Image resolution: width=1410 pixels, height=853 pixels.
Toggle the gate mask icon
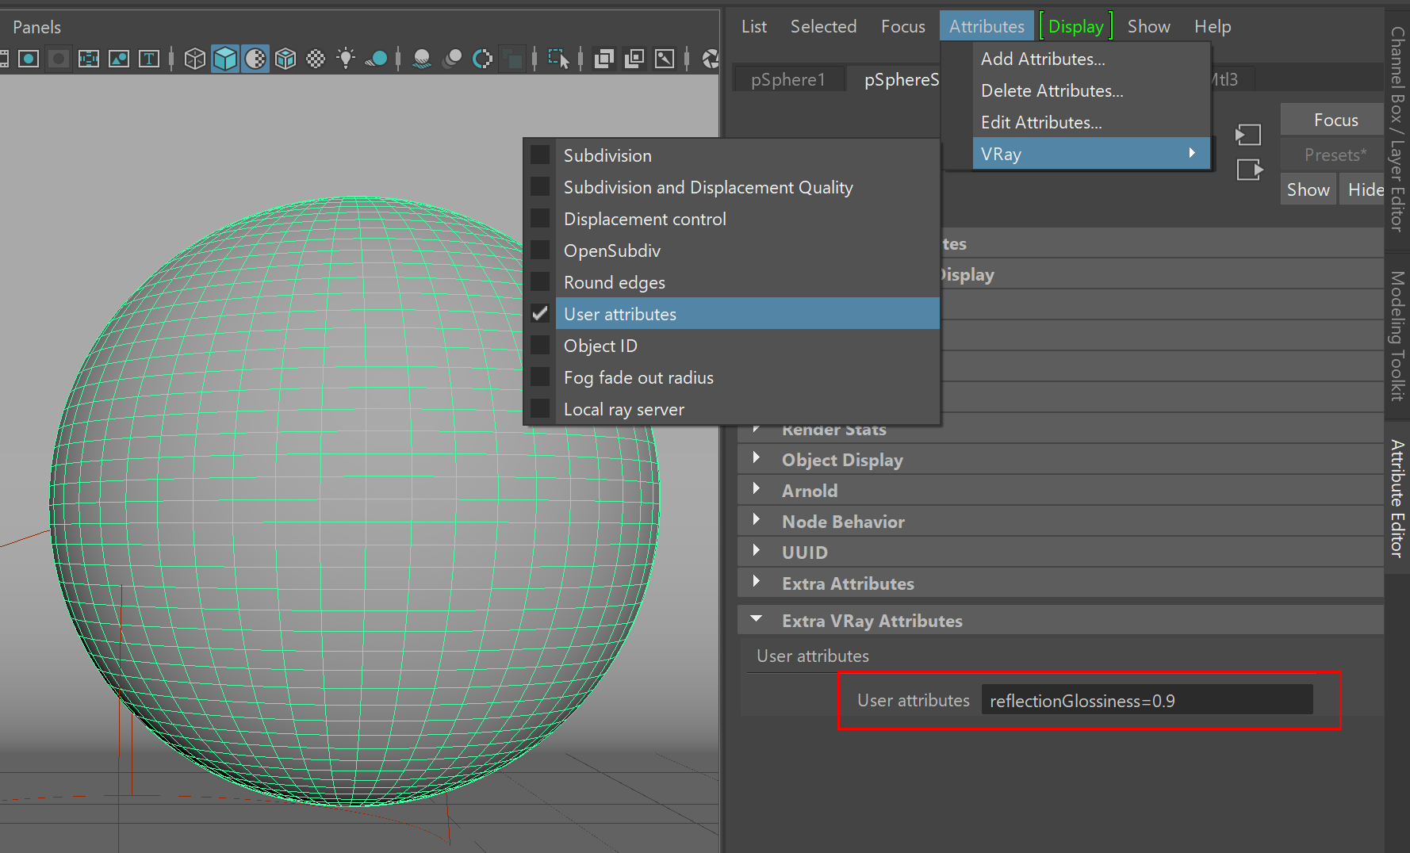(59, 59)
